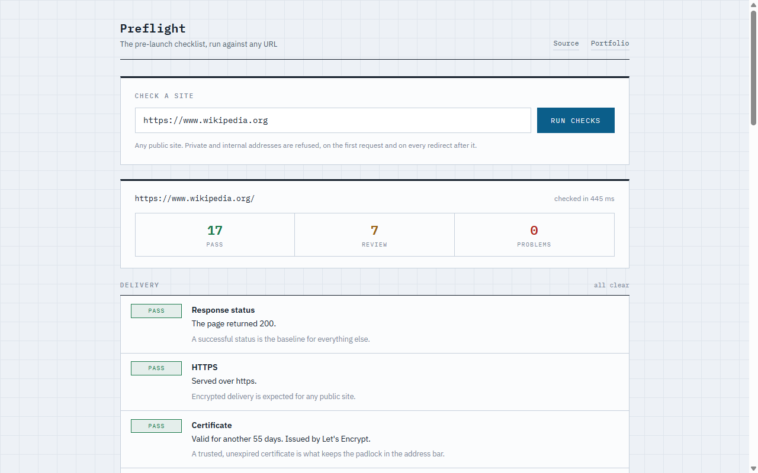Select the 17 Pass summary box
This screenshot has height=473, width=758.
tap(215, 235)
